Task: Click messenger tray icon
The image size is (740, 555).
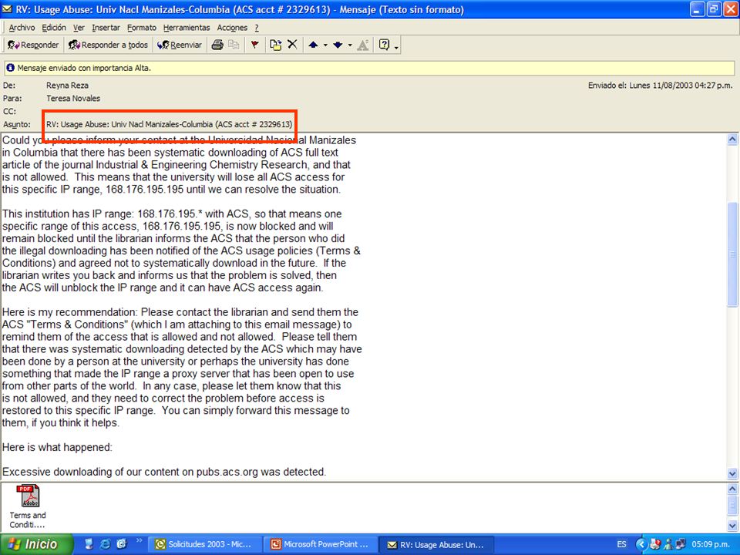Action: click(668, 544)
